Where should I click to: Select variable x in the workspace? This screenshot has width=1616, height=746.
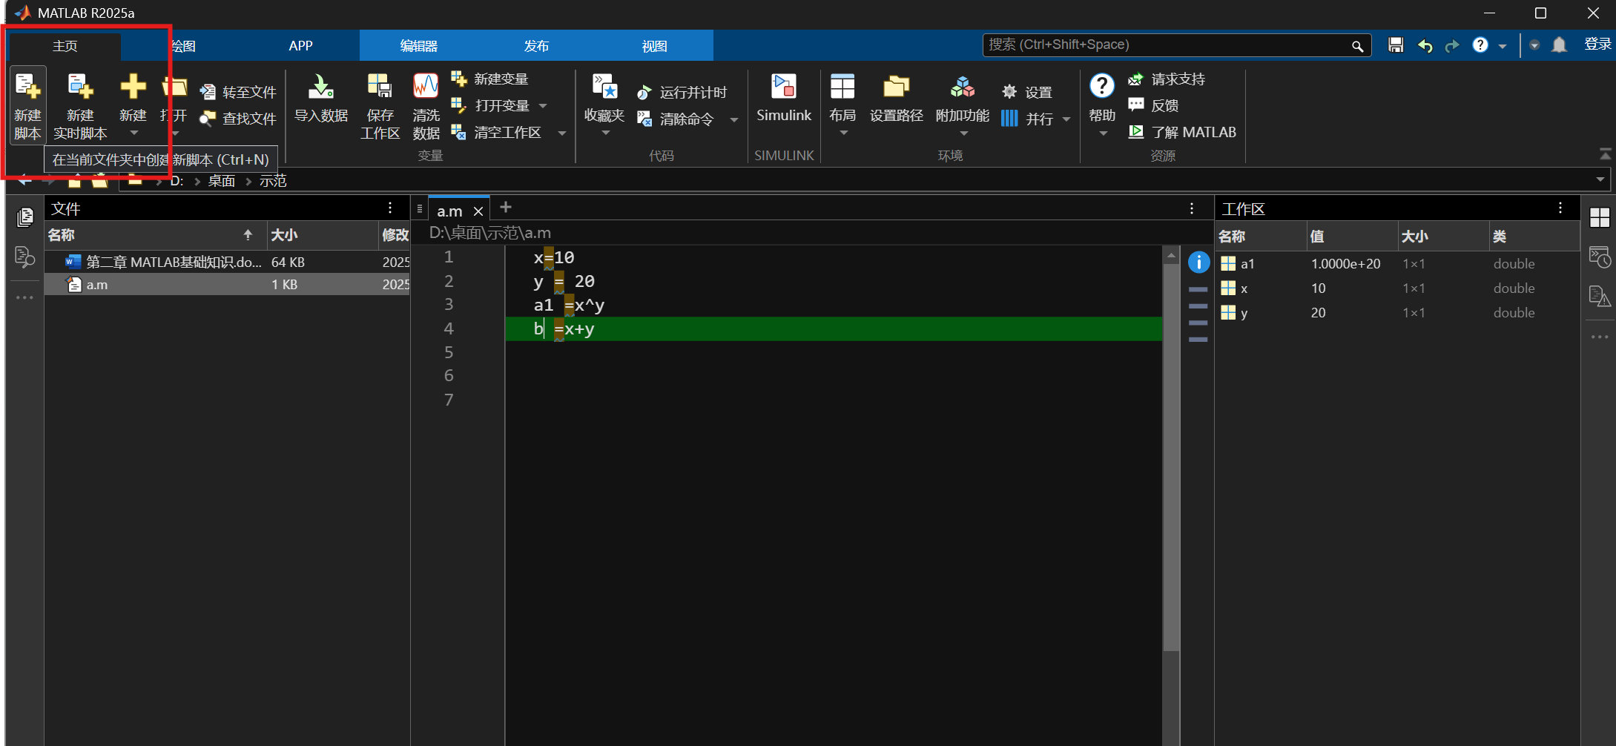[1397, 288]
